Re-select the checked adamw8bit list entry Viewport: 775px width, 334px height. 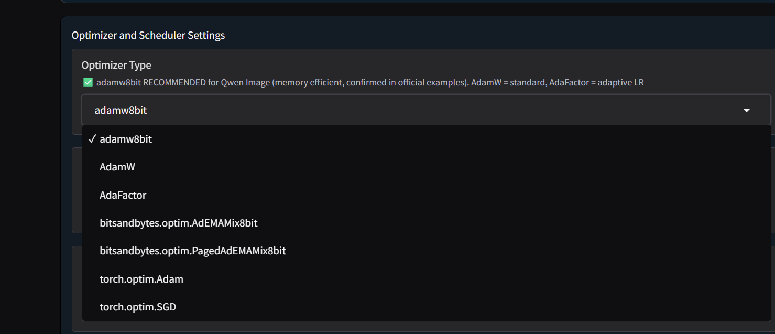point(126,139)
